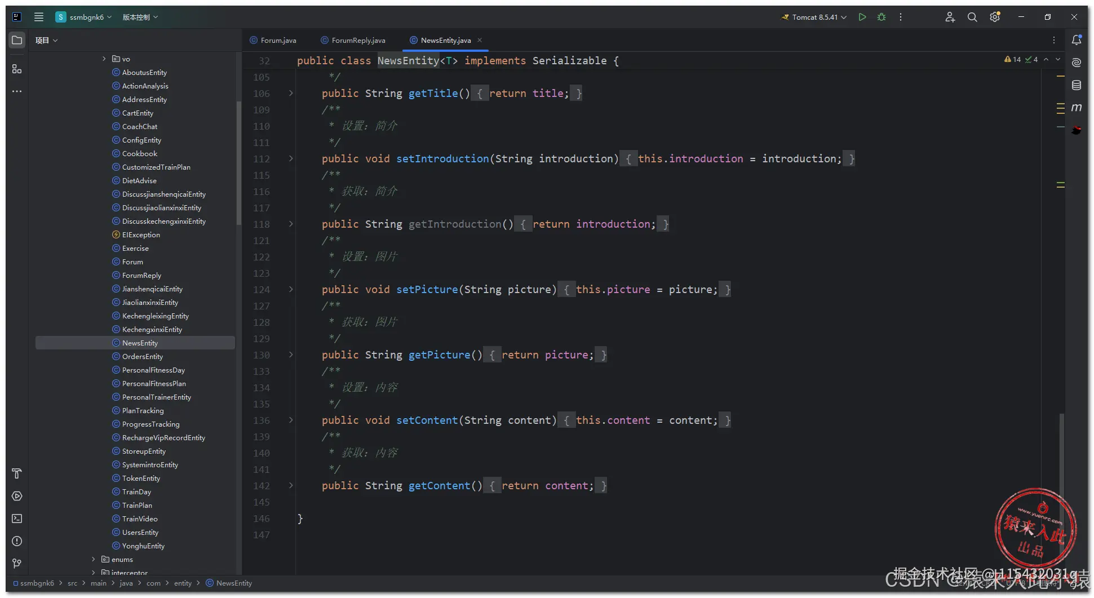Screen dimensions: 1094x598
Task: Expand folded getContent method at line 142
Action: coord(291,485)
